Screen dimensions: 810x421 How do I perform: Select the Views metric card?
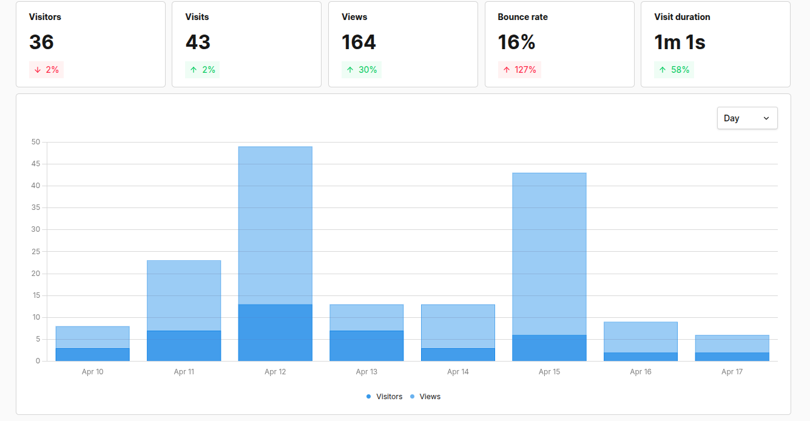403,44
